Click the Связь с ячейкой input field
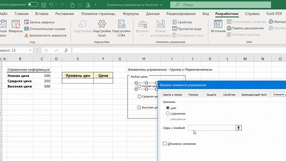 coord(212,128)
